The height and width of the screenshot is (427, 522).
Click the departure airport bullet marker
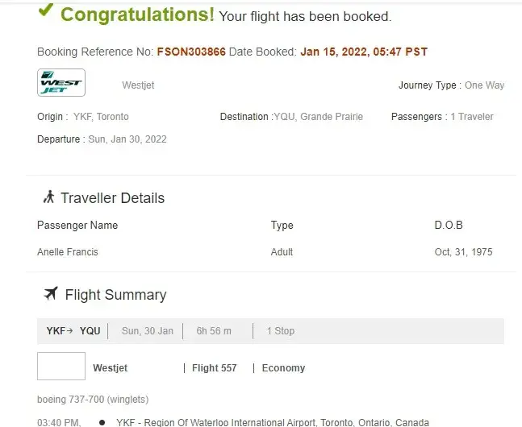[102, 421]
